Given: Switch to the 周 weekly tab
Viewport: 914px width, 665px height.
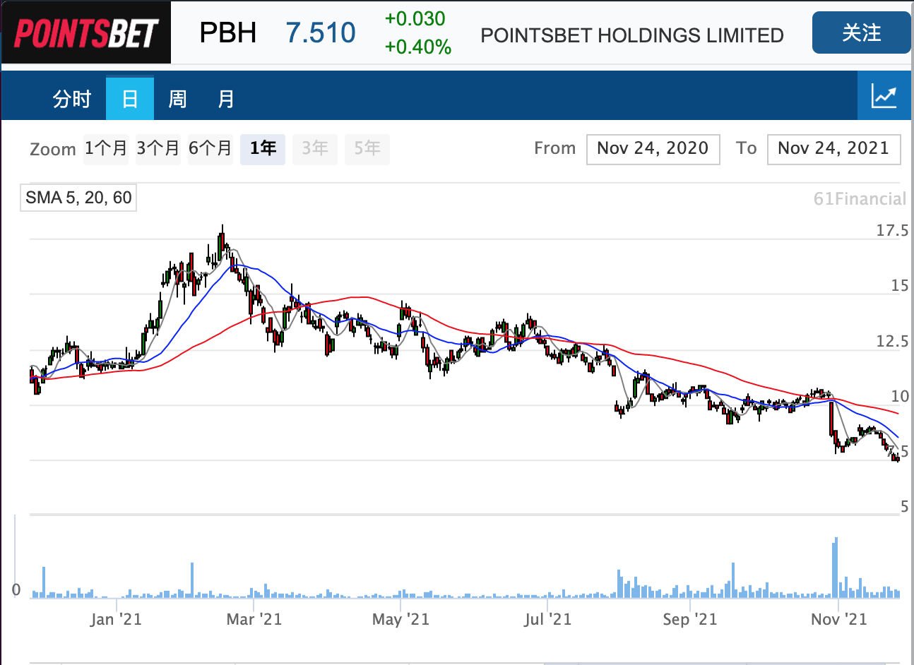Looking at the screenshot, I should (x=177, y=98).
